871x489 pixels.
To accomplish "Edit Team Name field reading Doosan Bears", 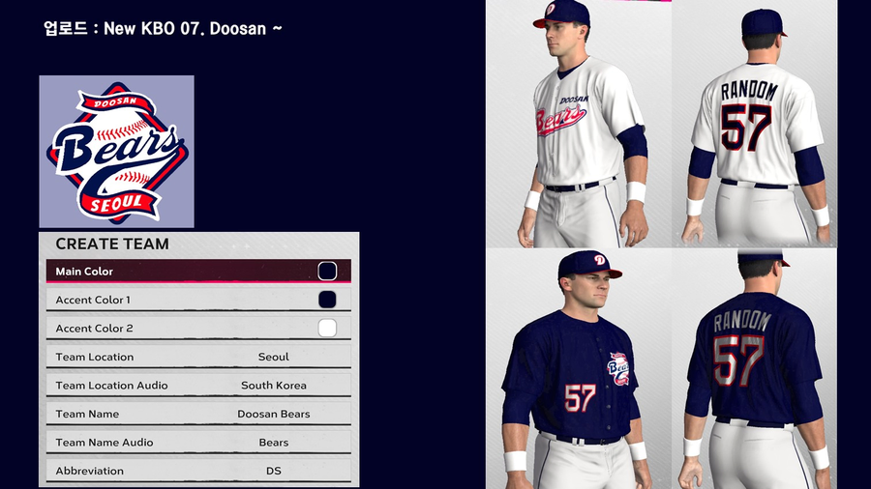I will pyautogui.click(x=198, y=414).
